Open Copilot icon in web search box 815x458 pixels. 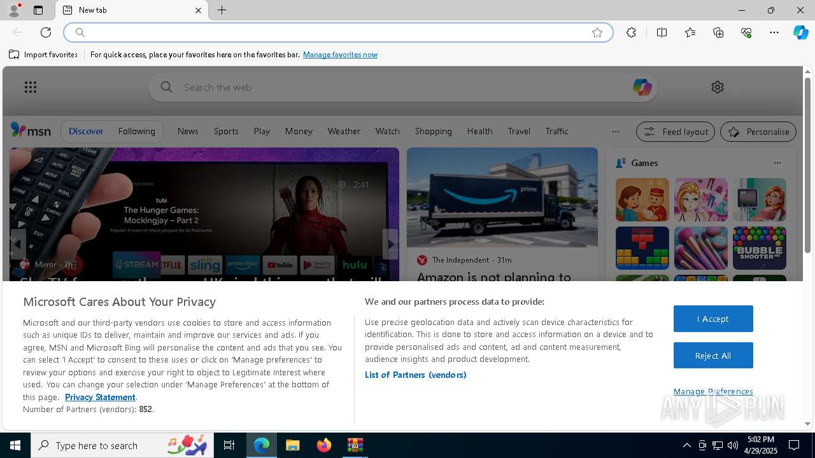642,87
